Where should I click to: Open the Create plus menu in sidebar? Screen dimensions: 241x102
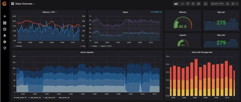coord(4,16)
